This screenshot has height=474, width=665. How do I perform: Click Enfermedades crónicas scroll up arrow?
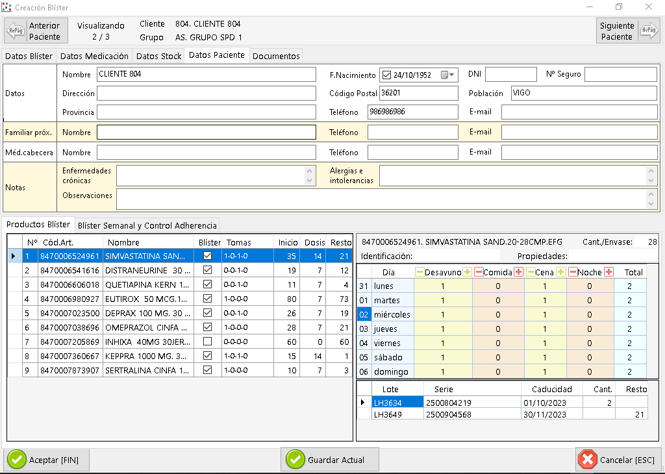coord(310,171)
